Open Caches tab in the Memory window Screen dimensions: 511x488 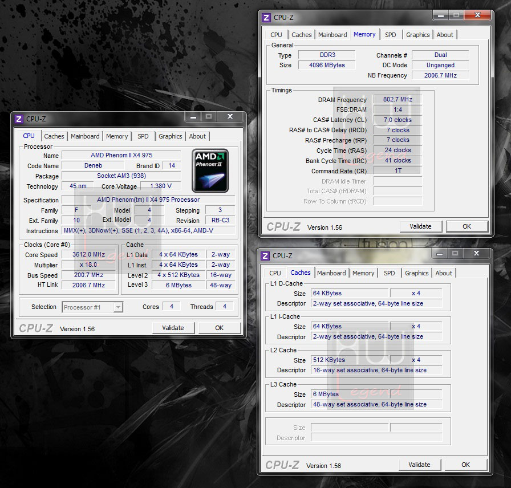coord(302,35)
